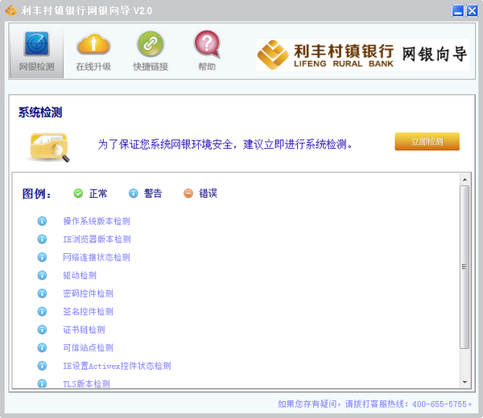Select the 驱动检测 item

(80, 276)
